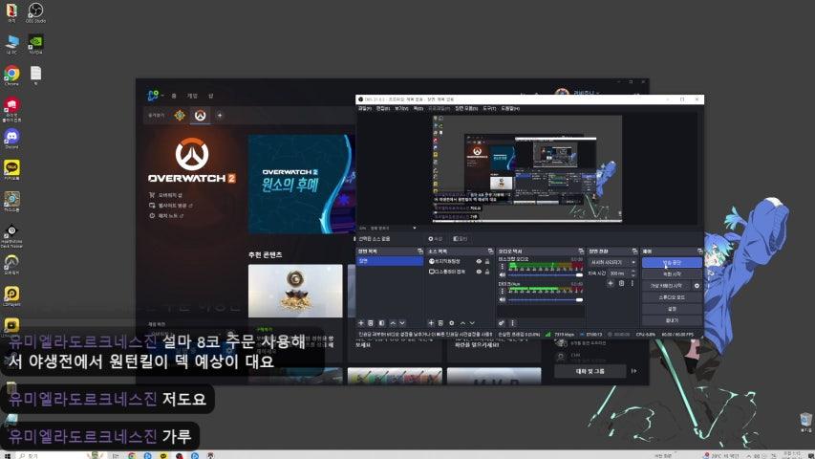Click the Studio Mode button in OBS

[x=672, y=297]
